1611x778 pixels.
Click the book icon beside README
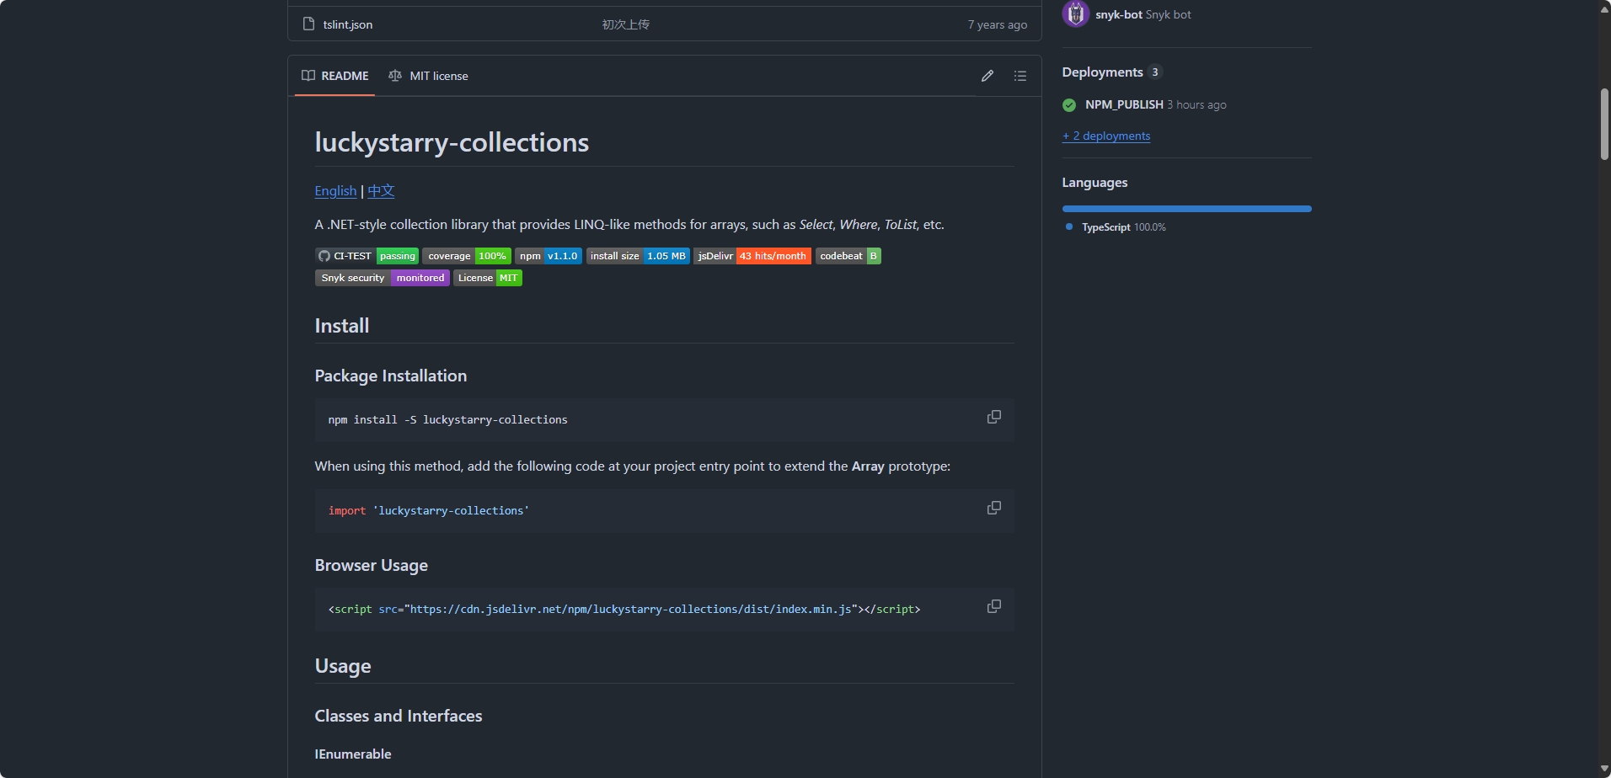pyautogui.click(x=308, y=76)
